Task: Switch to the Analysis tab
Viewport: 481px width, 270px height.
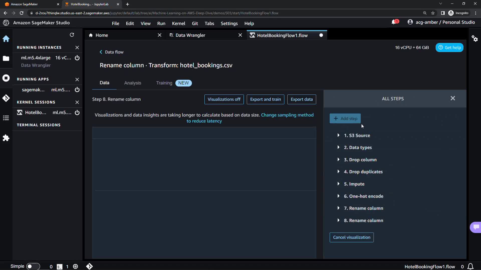Action: point(133,83)
